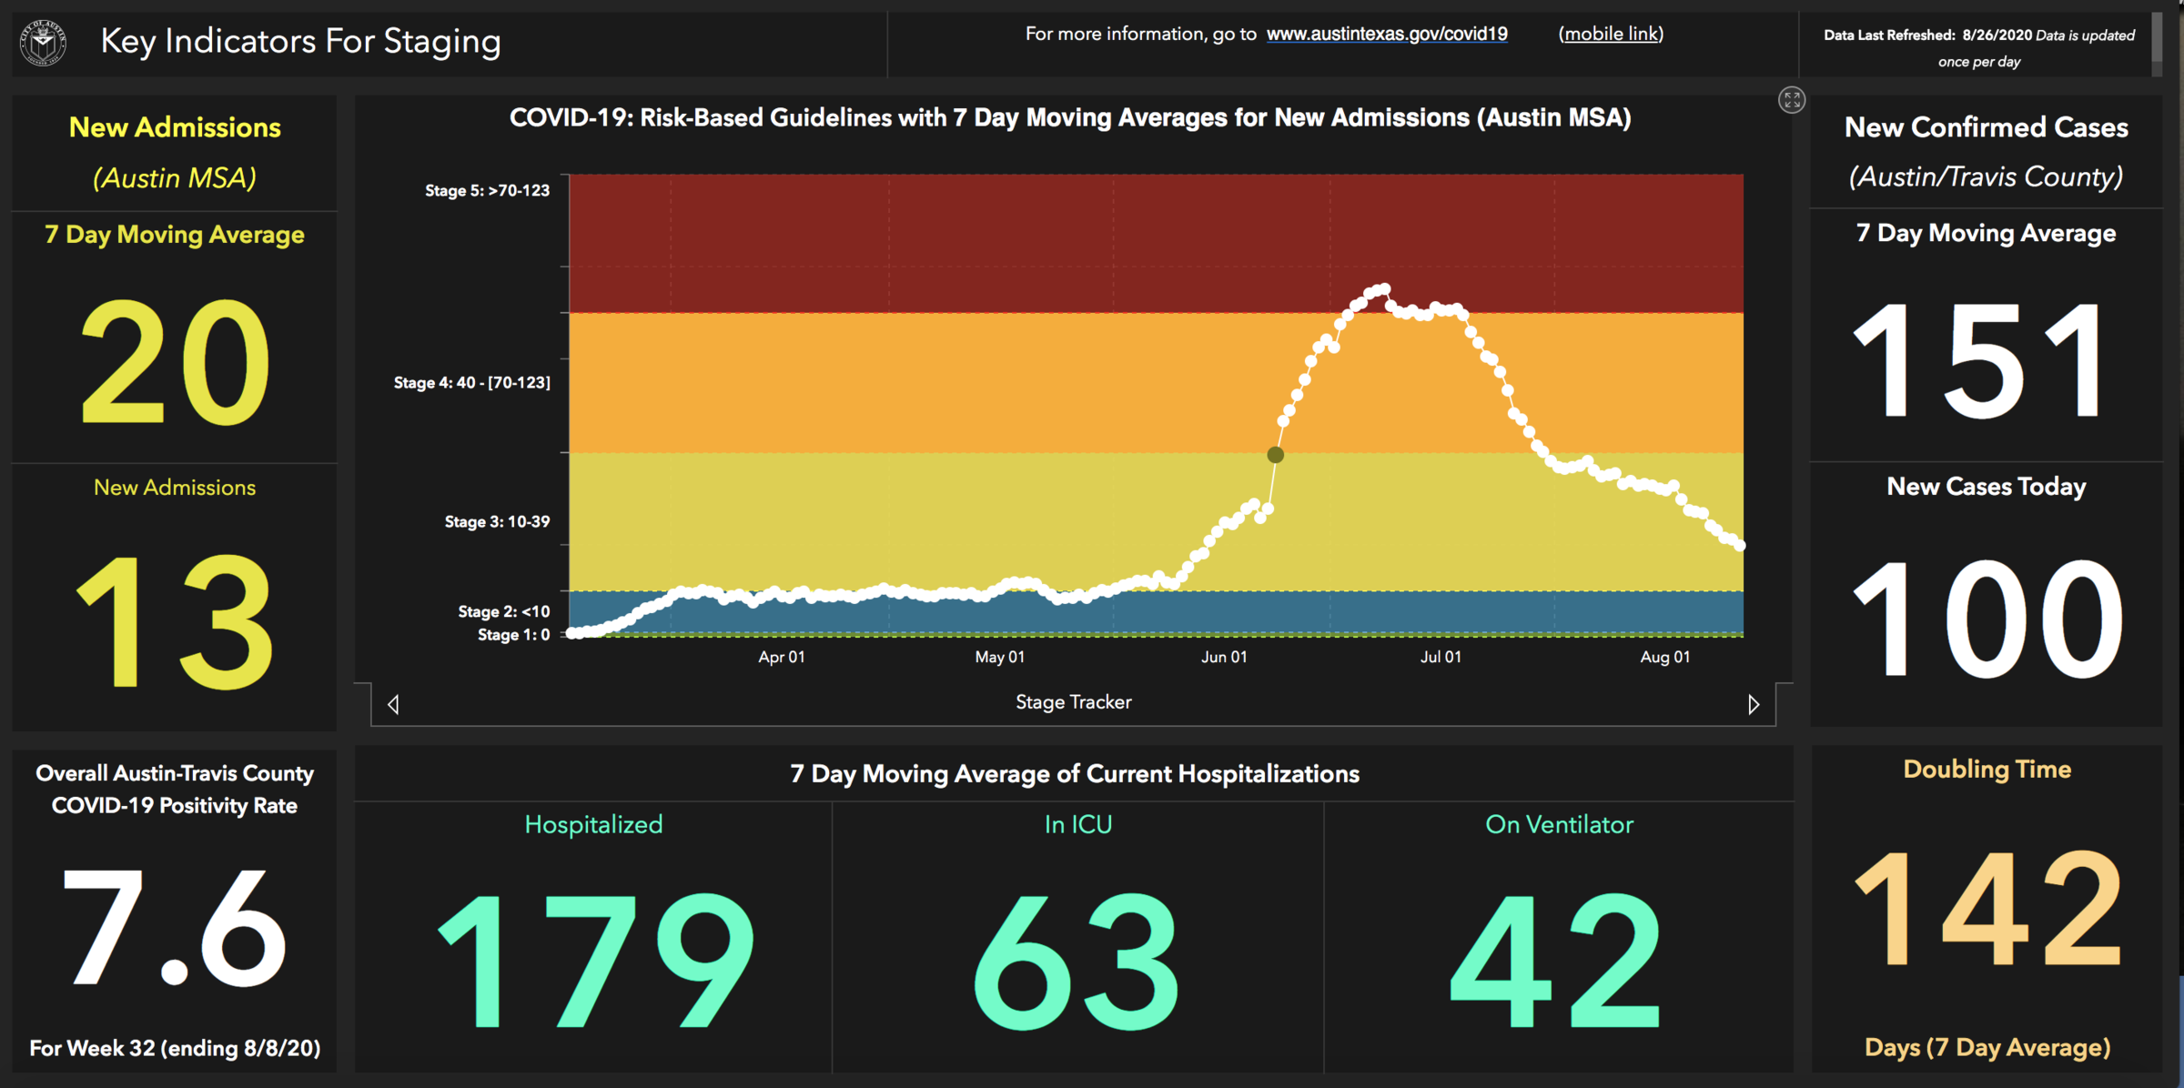The image size is (2184, 1088).
Task: Click the City of Austin seal logo
Action: (x=43, y=43)
